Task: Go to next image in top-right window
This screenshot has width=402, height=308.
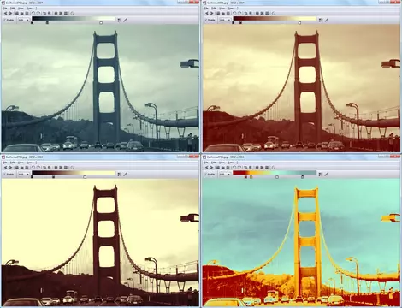Action: point(211,13)
